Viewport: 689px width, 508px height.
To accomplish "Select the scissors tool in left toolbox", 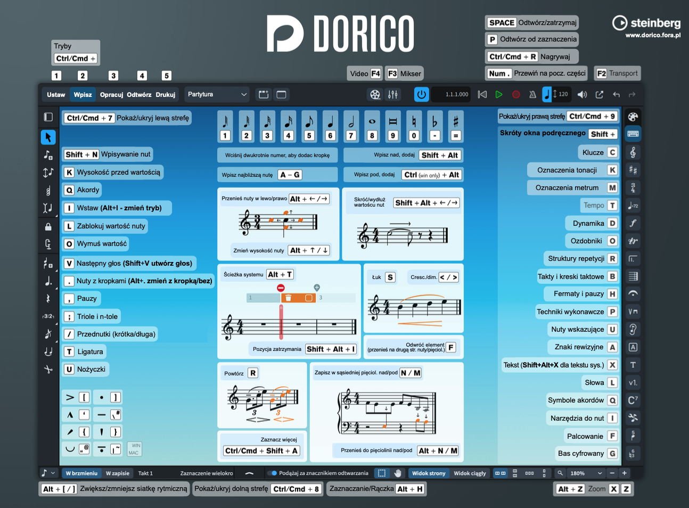I will click(x=48, y=369).
